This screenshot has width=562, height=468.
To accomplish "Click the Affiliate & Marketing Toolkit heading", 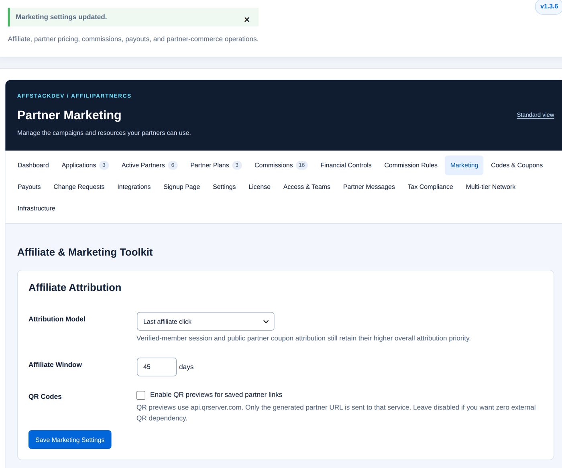I will [x=85, y=252].
